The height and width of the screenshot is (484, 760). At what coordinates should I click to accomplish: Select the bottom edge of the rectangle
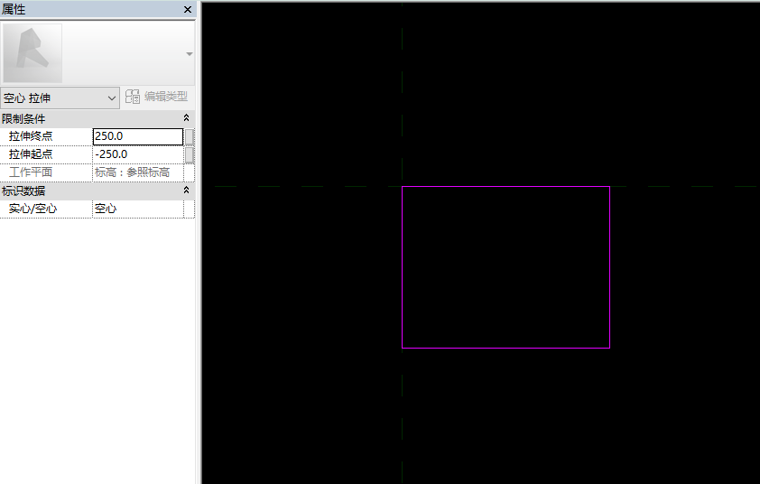coord(505,348)
